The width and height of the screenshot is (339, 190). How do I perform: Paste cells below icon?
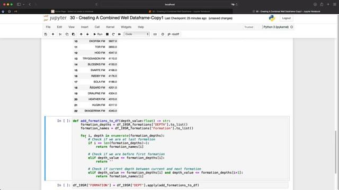[74, 34]
